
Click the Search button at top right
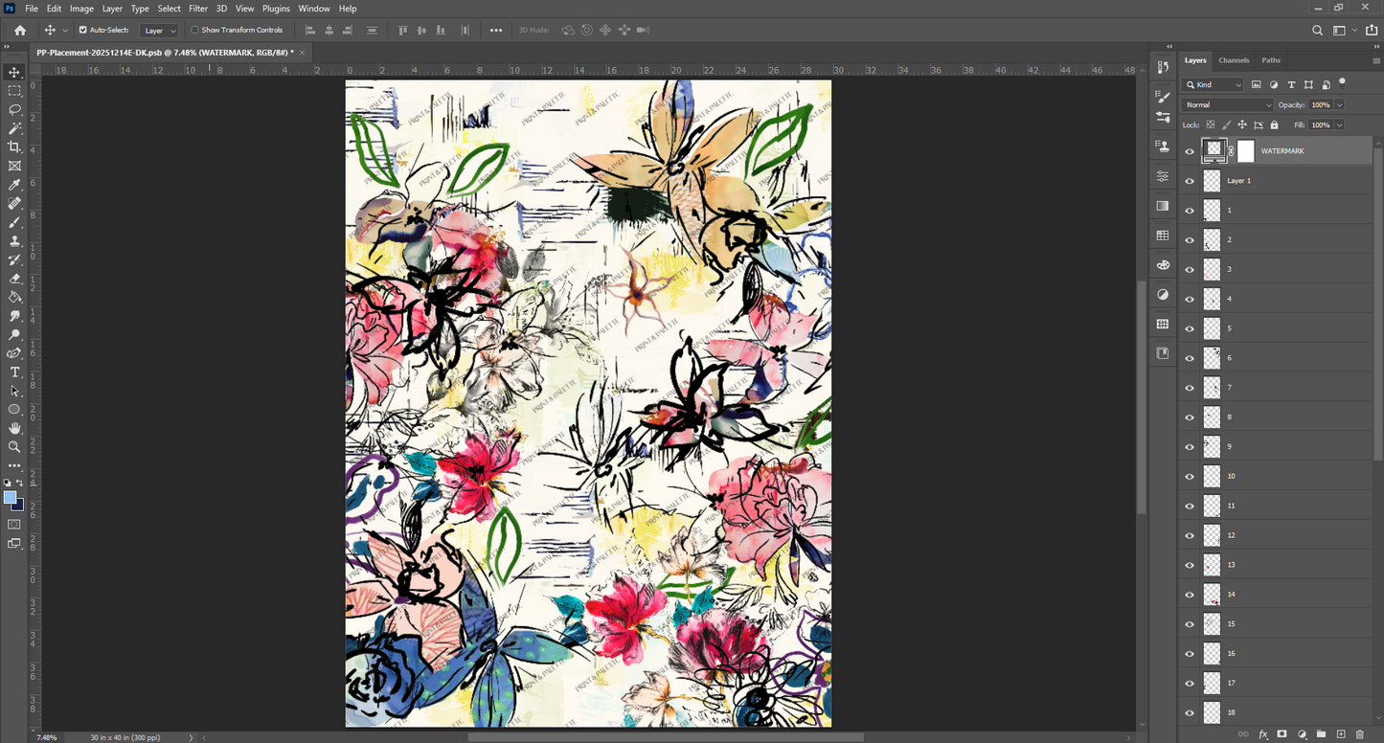coord(1318,31)
